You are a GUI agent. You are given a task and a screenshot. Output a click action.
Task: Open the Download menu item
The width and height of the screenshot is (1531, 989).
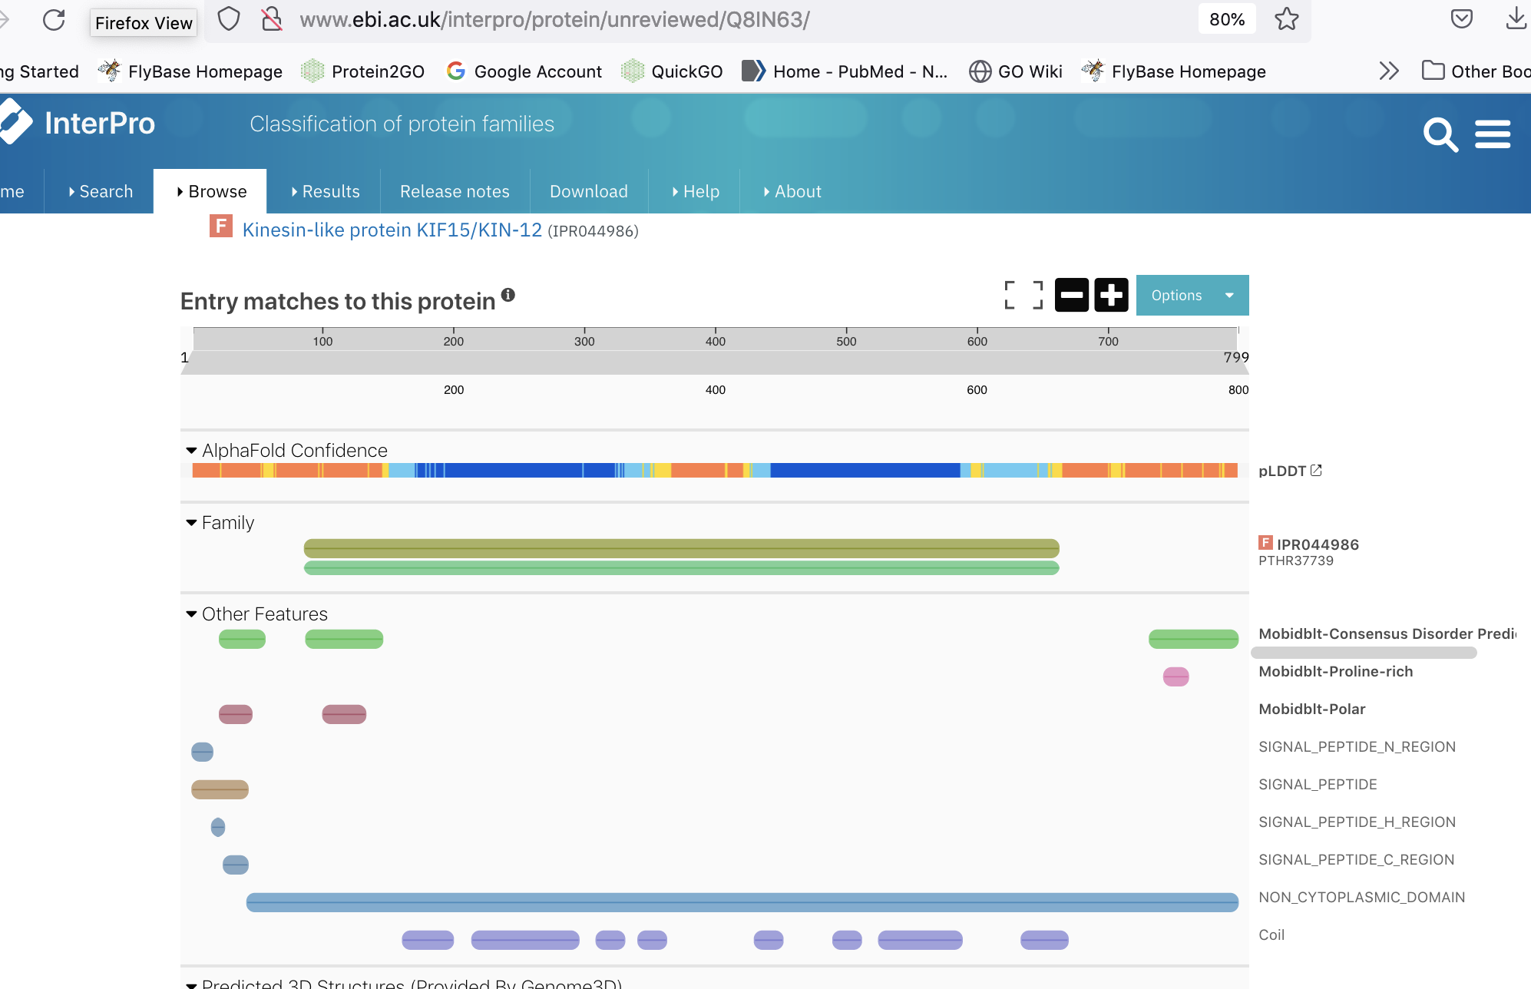[x=588, y=191]
